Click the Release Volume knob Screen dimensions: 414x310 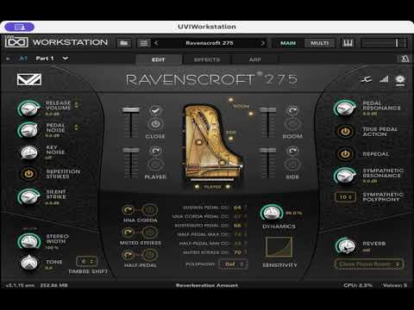tap(28, 108)
